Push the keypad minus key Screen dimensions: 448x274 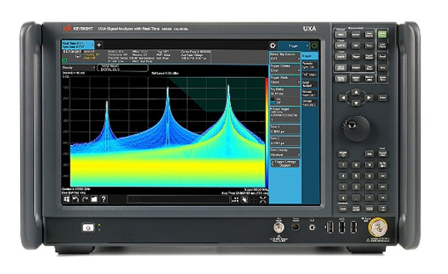[369, 198]
